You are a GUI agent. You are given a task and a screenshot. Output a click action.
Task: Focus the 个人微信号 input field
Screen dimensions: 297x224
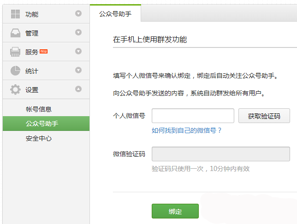[x=193, y=116]
